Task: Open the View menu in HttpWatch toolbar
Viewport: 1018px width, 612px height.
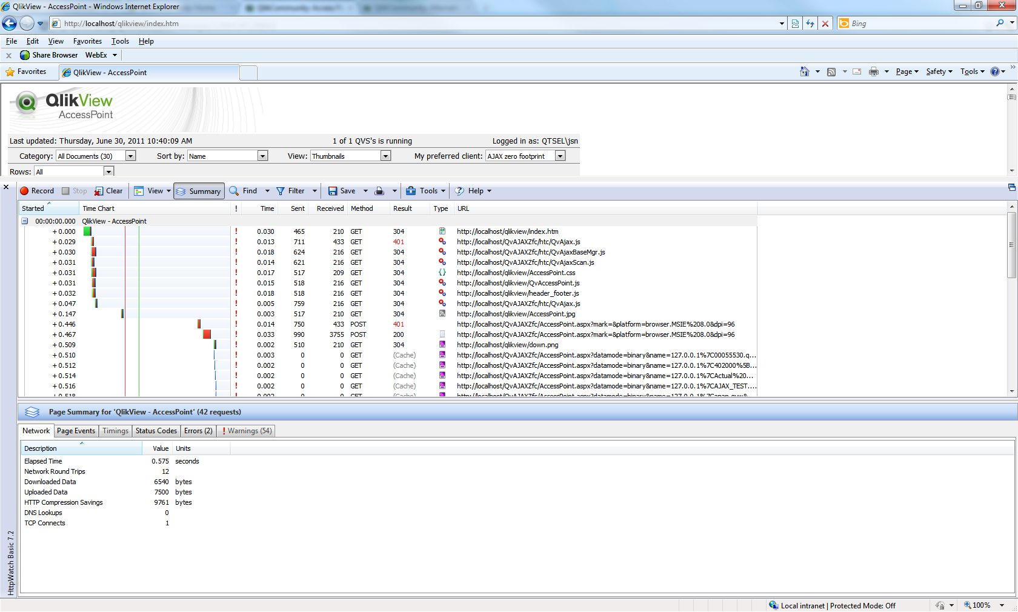Action: [x=152, y=191]
